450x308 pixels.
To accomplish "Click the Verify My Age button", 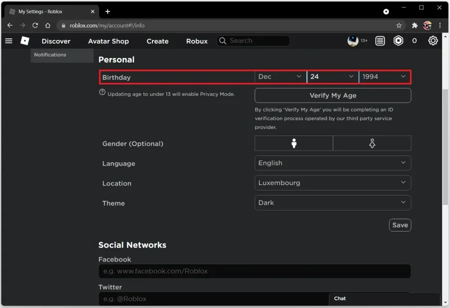I will click(x=333, y=95).
